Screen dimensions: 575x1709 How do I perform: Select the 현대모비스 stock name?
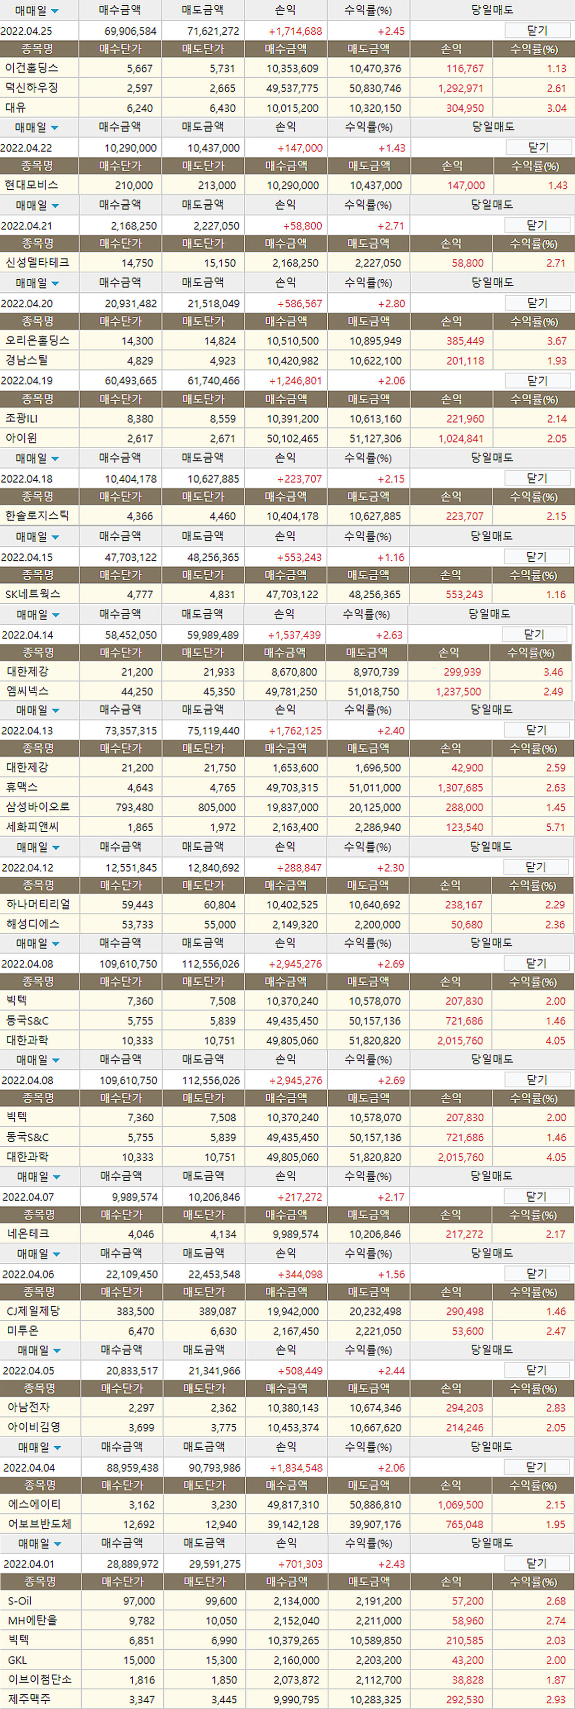31,185
